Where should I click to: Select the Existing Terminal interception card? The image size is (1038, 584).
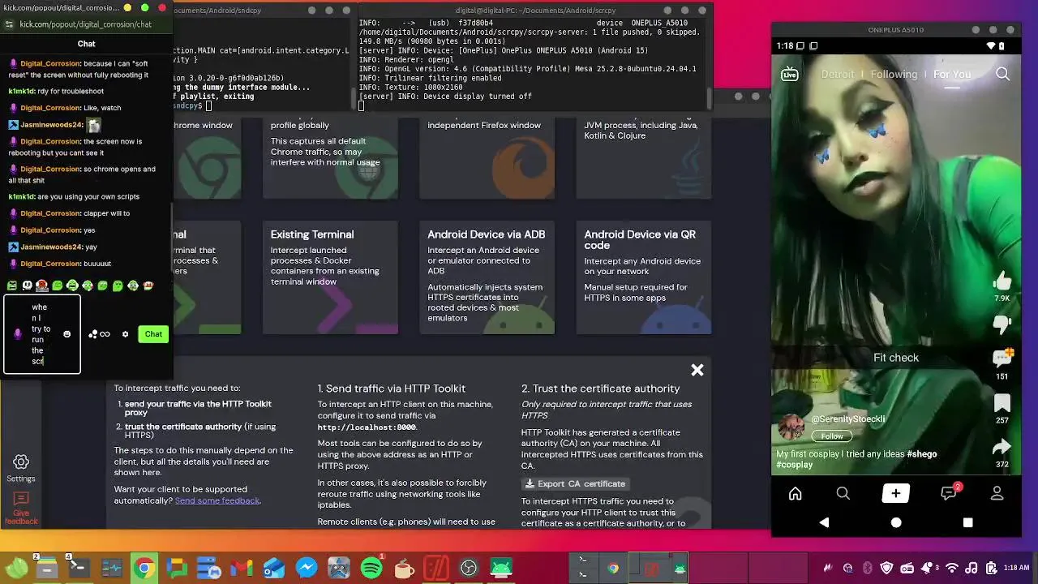click(330, 277)
